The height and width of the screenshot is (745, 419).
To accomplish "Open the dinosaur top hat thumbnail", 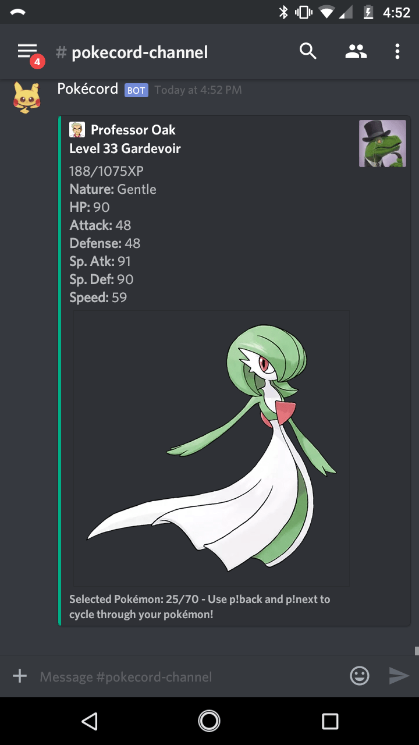I will [382, 143].
